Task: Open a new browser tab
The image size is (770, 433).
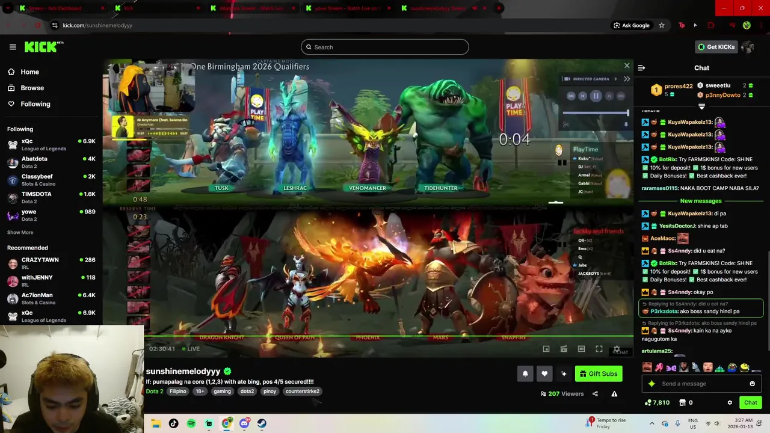Action: pyautogui.click(x=499, y=8)
